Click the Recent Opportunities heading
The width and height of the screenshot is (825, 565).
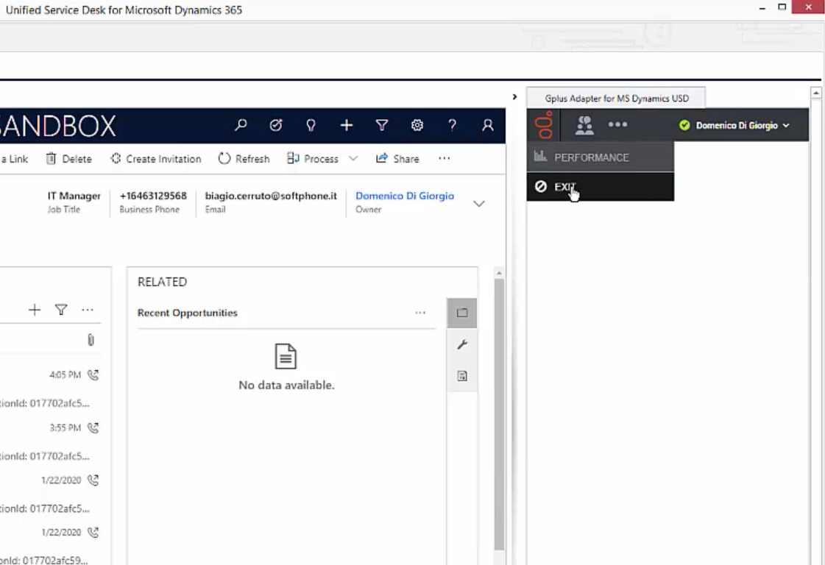click(x=188, y=313)
